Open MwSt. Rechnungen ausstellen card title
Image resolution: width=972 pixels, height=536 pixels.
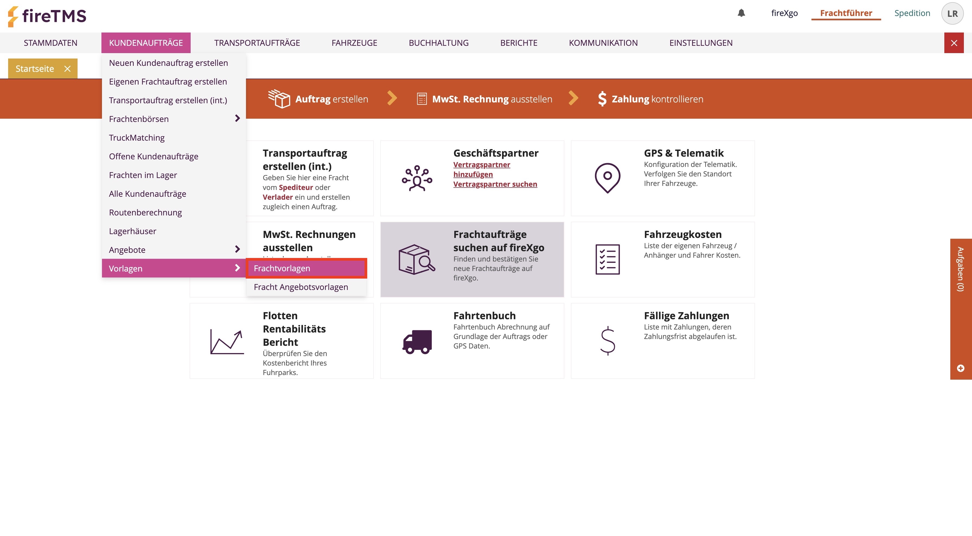(x=309, y=241)
